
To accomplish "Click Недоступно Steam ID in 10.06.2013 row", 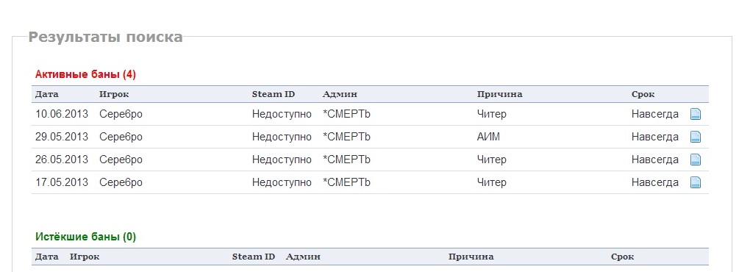I will [x=282, y=114].
